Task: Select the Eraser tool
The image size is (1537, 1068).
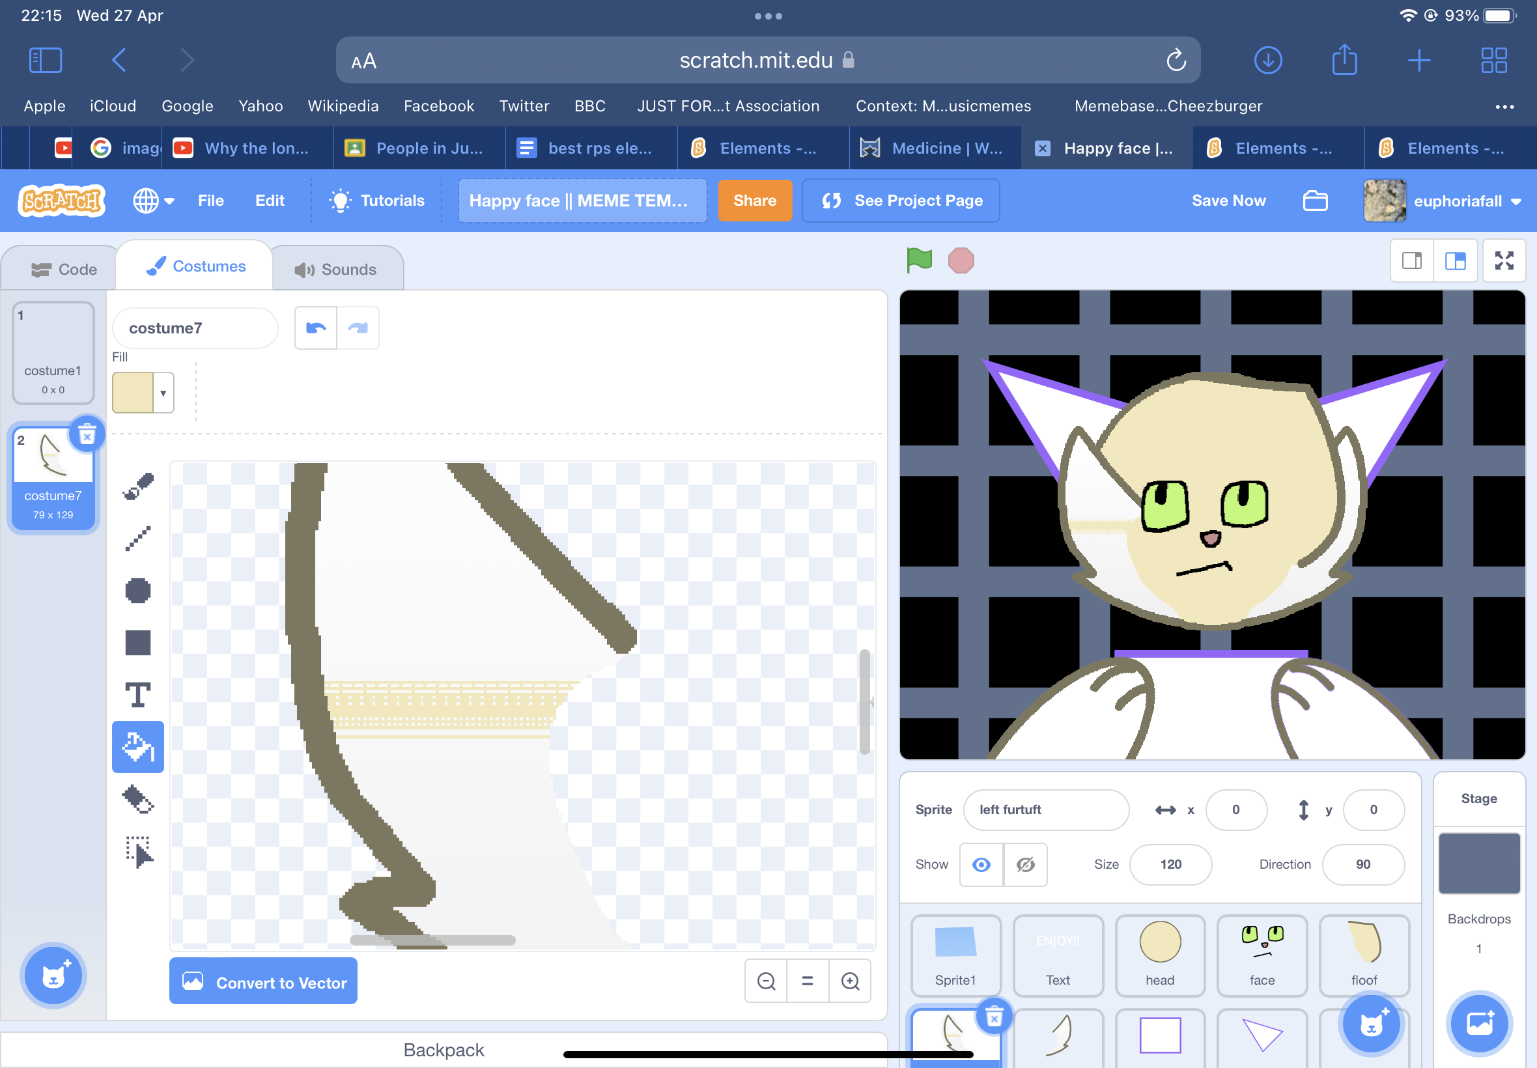Action: click(x=138, y=801)
